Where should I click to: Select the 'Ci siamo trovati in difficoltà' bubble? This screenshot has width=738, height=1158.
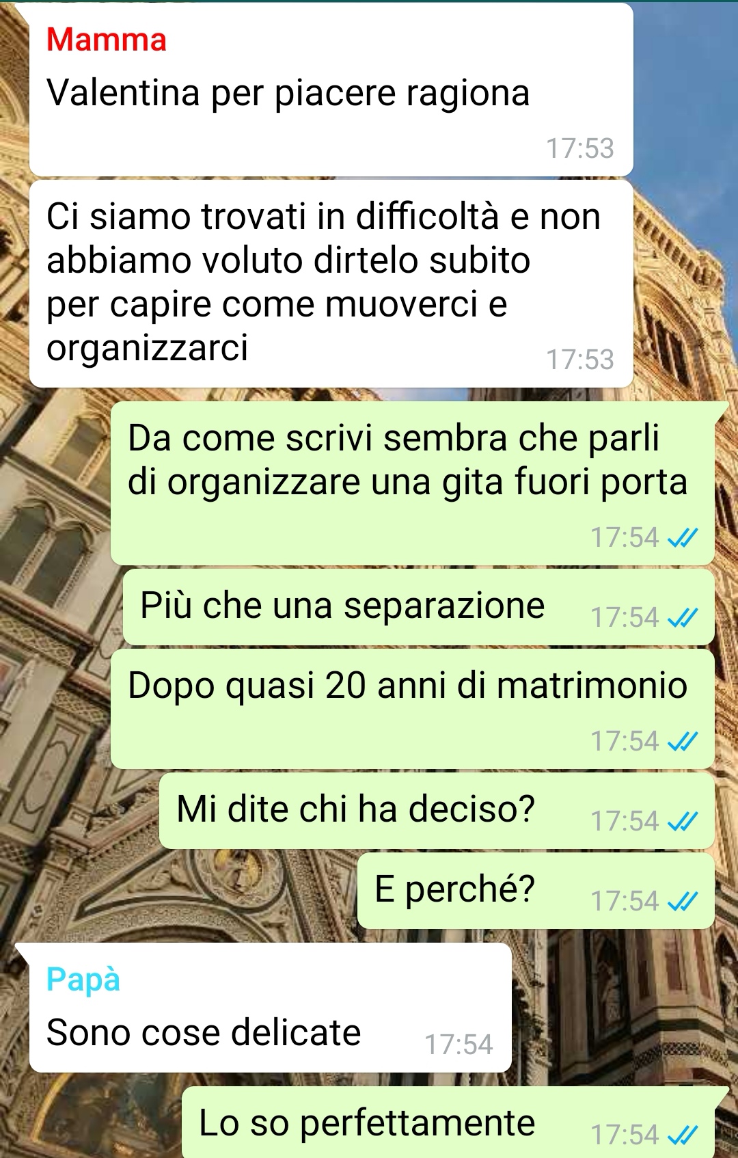click(331, 284)
